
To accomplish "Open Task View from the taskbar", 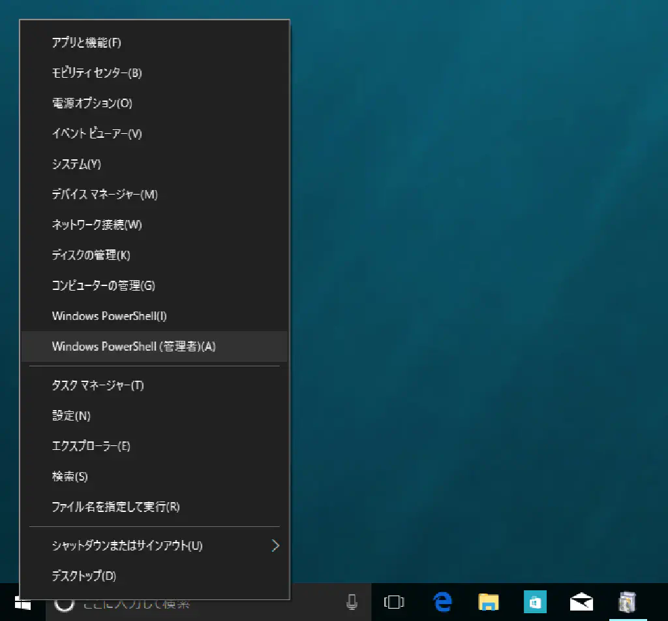I will [394, 602].
